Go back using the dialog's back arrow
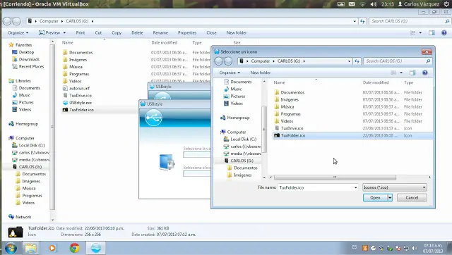This screenshot has height=255, width=452. pyautogui.click(x=219, y=61)
